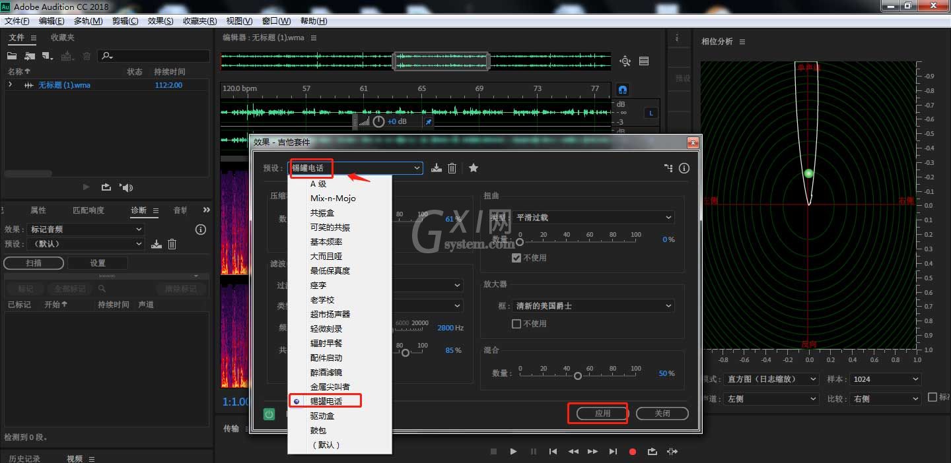Open the 预设 dropdown in guitar suite dialog
This screenshot has height=463, width=951.
tap(356, 168)
